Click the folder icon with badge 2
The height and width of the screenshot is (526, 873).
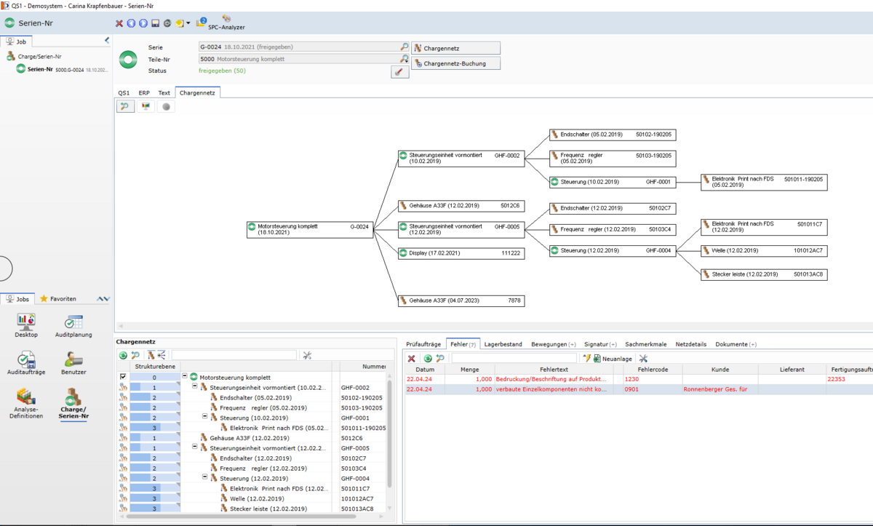pyautogui.click(x=202, y=23)
